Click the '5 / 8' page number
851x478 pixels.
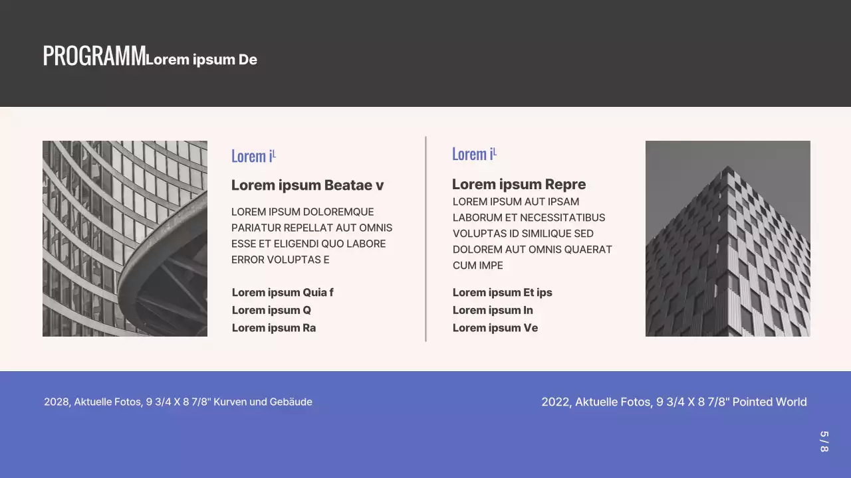pos(824,441)
